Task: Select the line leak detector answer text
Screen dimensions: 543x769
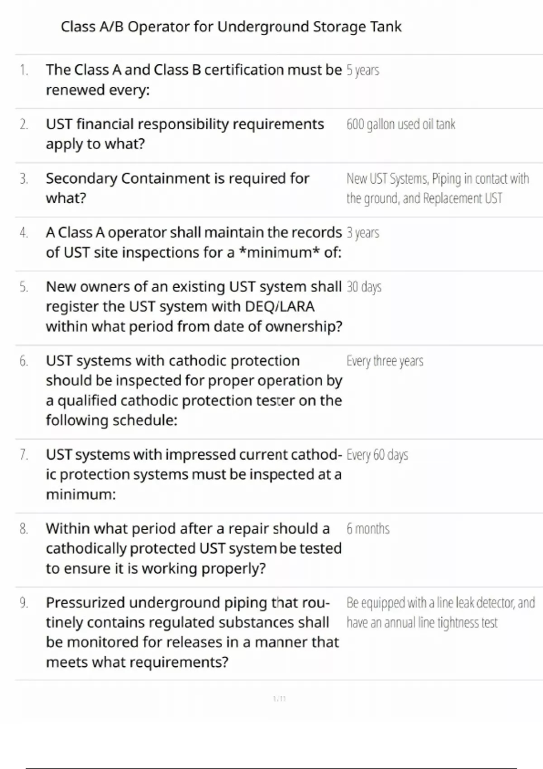Action: pos(440,612)
